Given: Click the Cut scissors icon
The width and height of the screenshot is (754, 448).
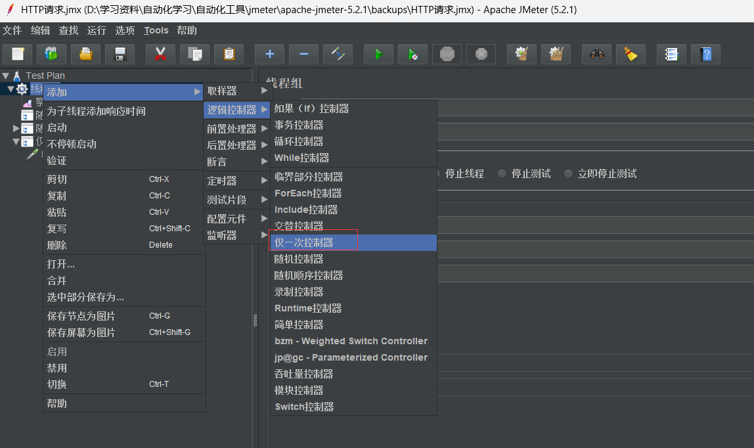Looking at the screenshot, I should click(x=161, y=54).
